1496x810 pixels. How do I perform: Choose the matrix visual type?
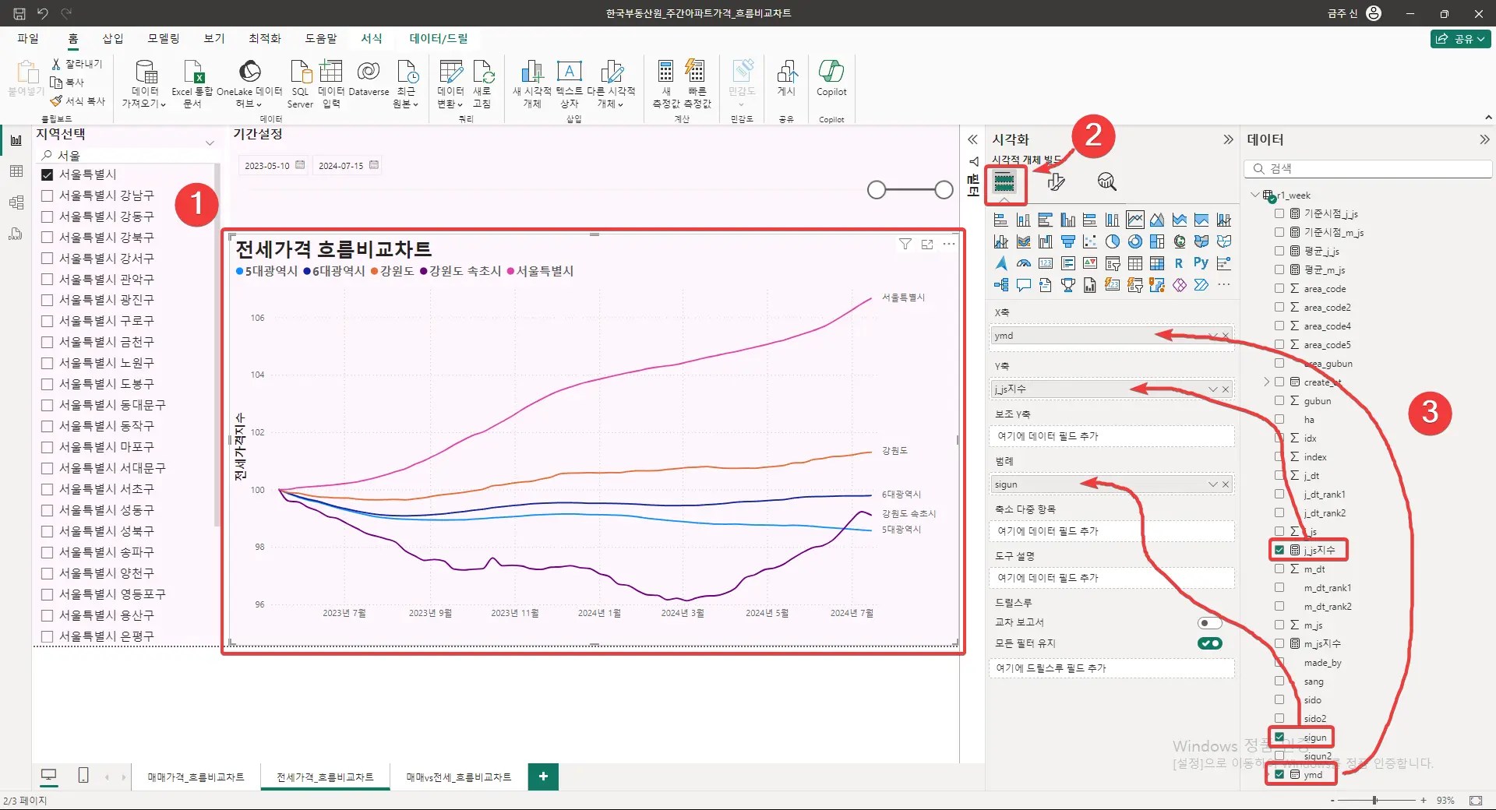point(1157,263)
